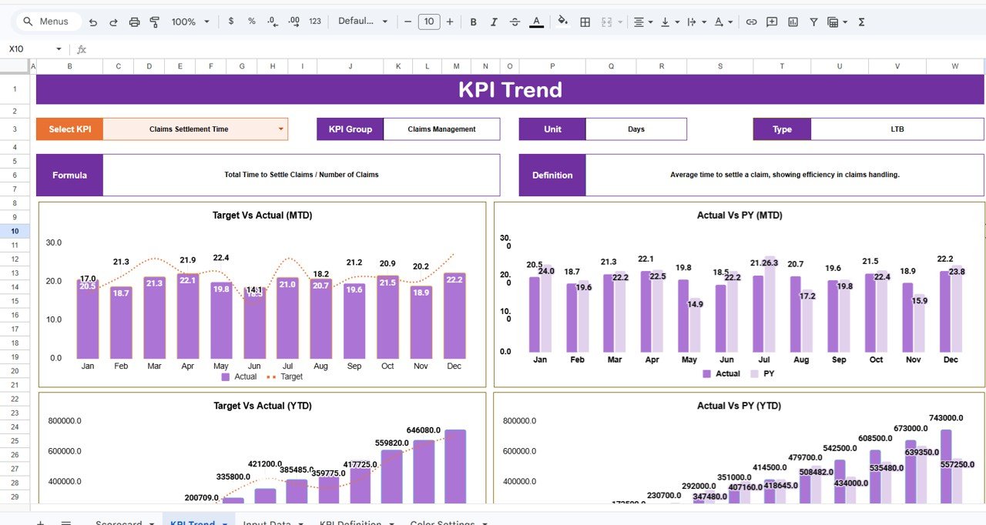This screenshot has width=986, height=525.
Task: Click the print icon
Action: tap(134, 22)
